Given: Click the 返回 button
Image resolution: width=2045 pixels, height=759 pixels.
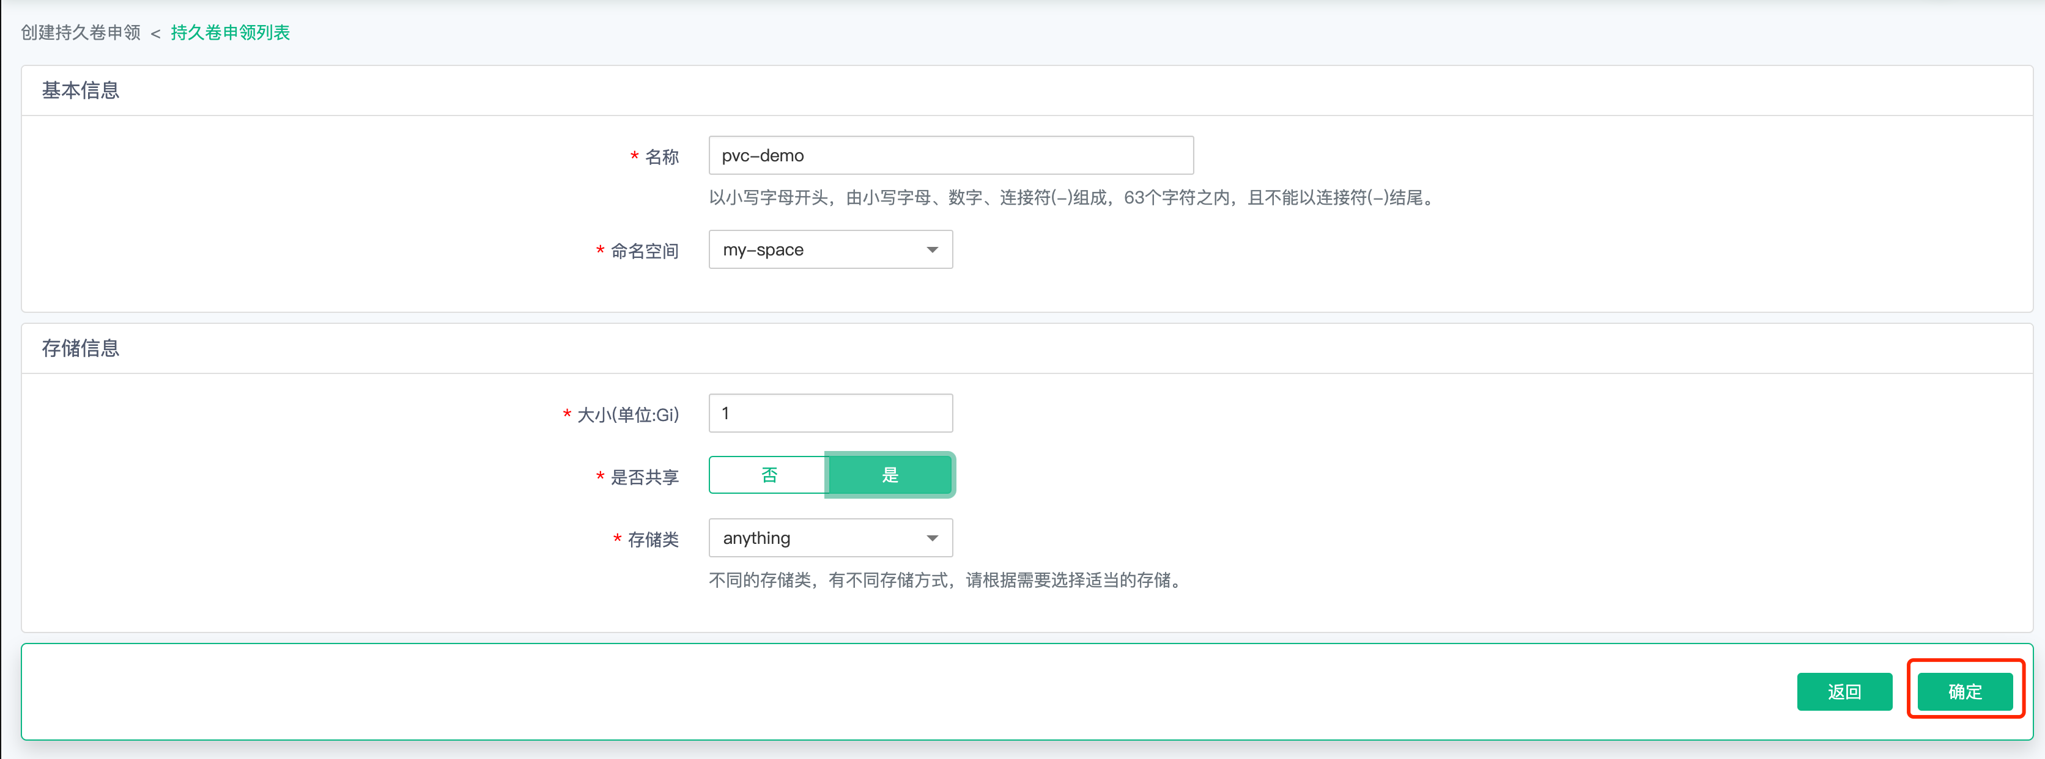Looking at the screenshot, I should coord(1844,692).
